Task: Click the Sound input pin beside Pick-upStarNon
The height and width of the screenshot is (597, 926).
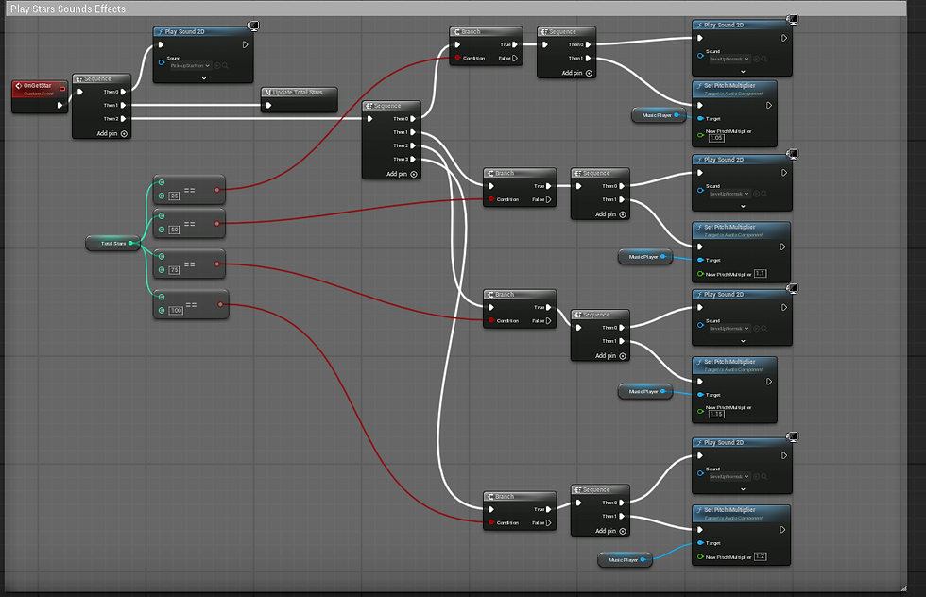Action: [x=162, y=62]
